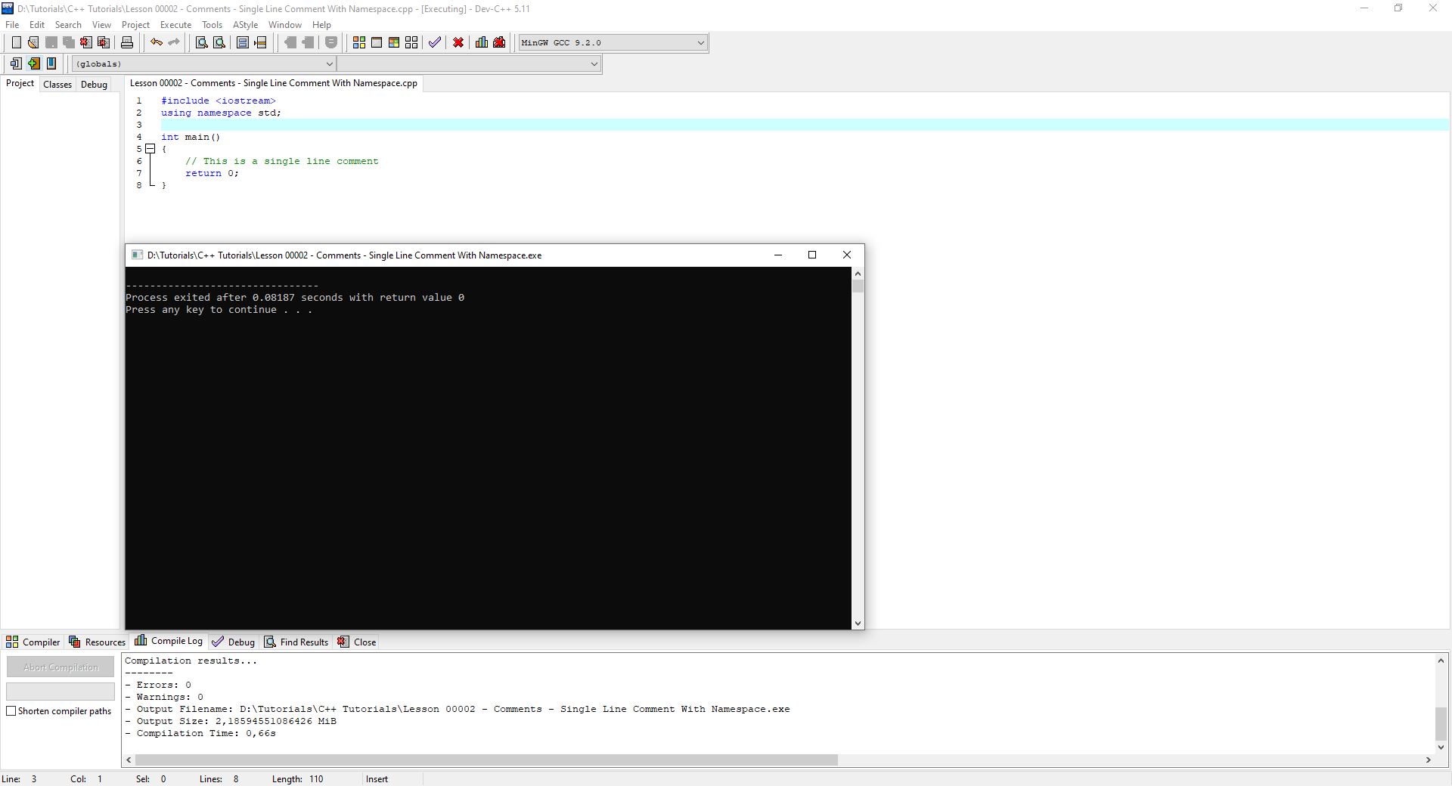Click the Compile four-squares icon

click(x=359, y=43)
